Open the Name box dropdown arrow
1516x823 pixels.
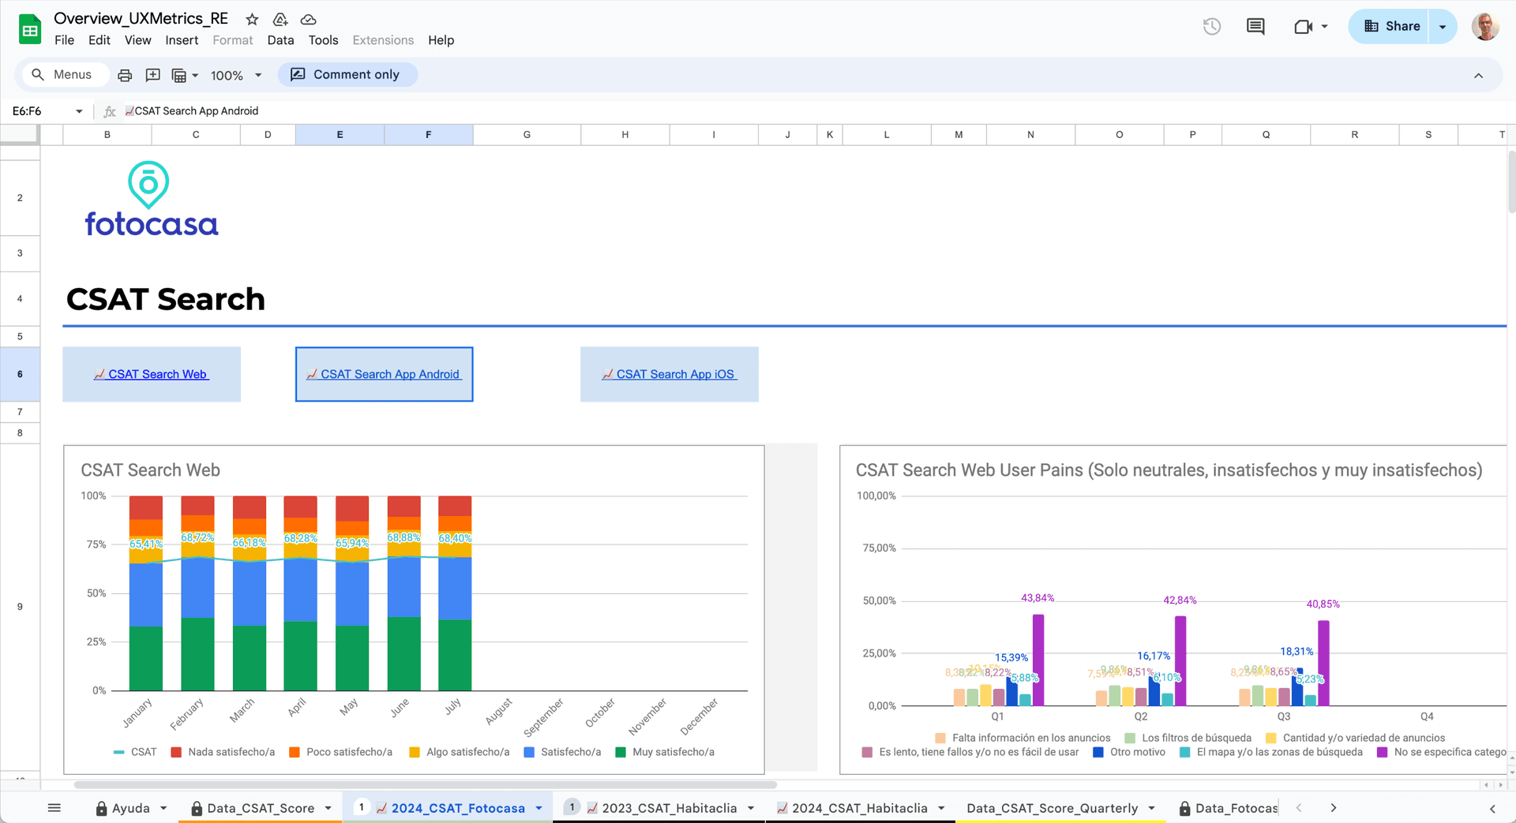click(x=79, y=111)
